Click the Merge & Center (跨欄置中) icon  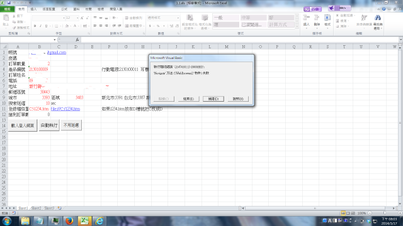(x=127, y=26)
